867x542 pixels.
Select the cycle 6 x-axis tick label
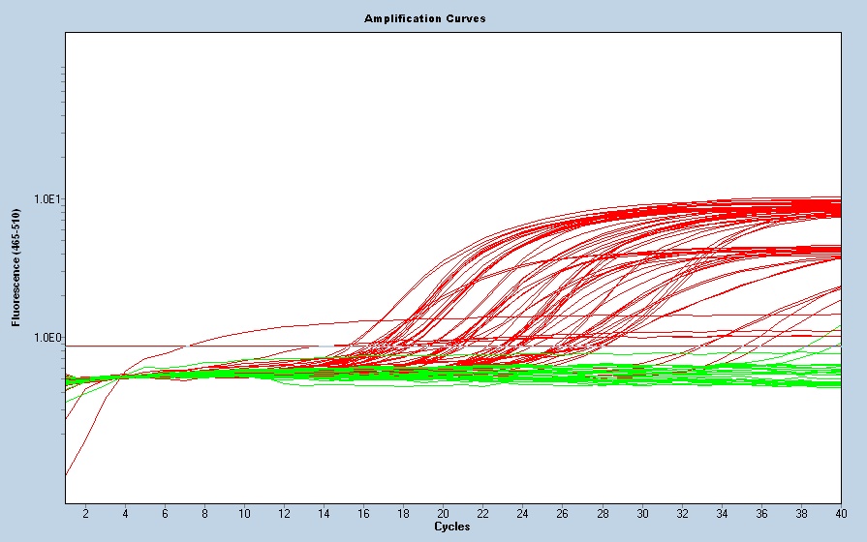click(165, 513)
